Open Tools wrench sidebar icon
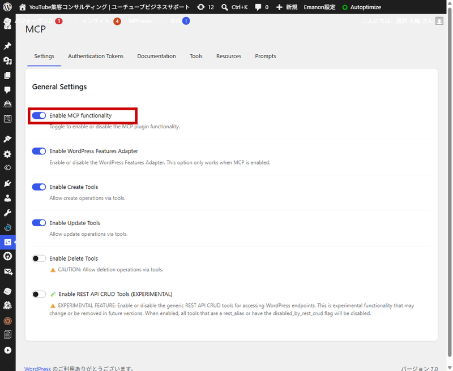453x371 pixels. pos(7,213)
